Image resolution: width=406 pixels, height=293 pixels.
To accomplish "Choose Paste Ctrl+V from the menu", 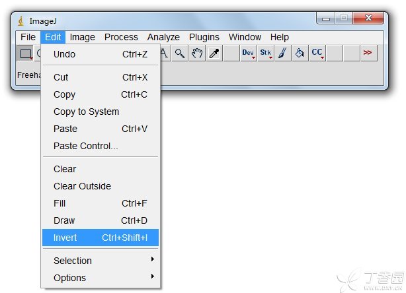I will point(101,129).
